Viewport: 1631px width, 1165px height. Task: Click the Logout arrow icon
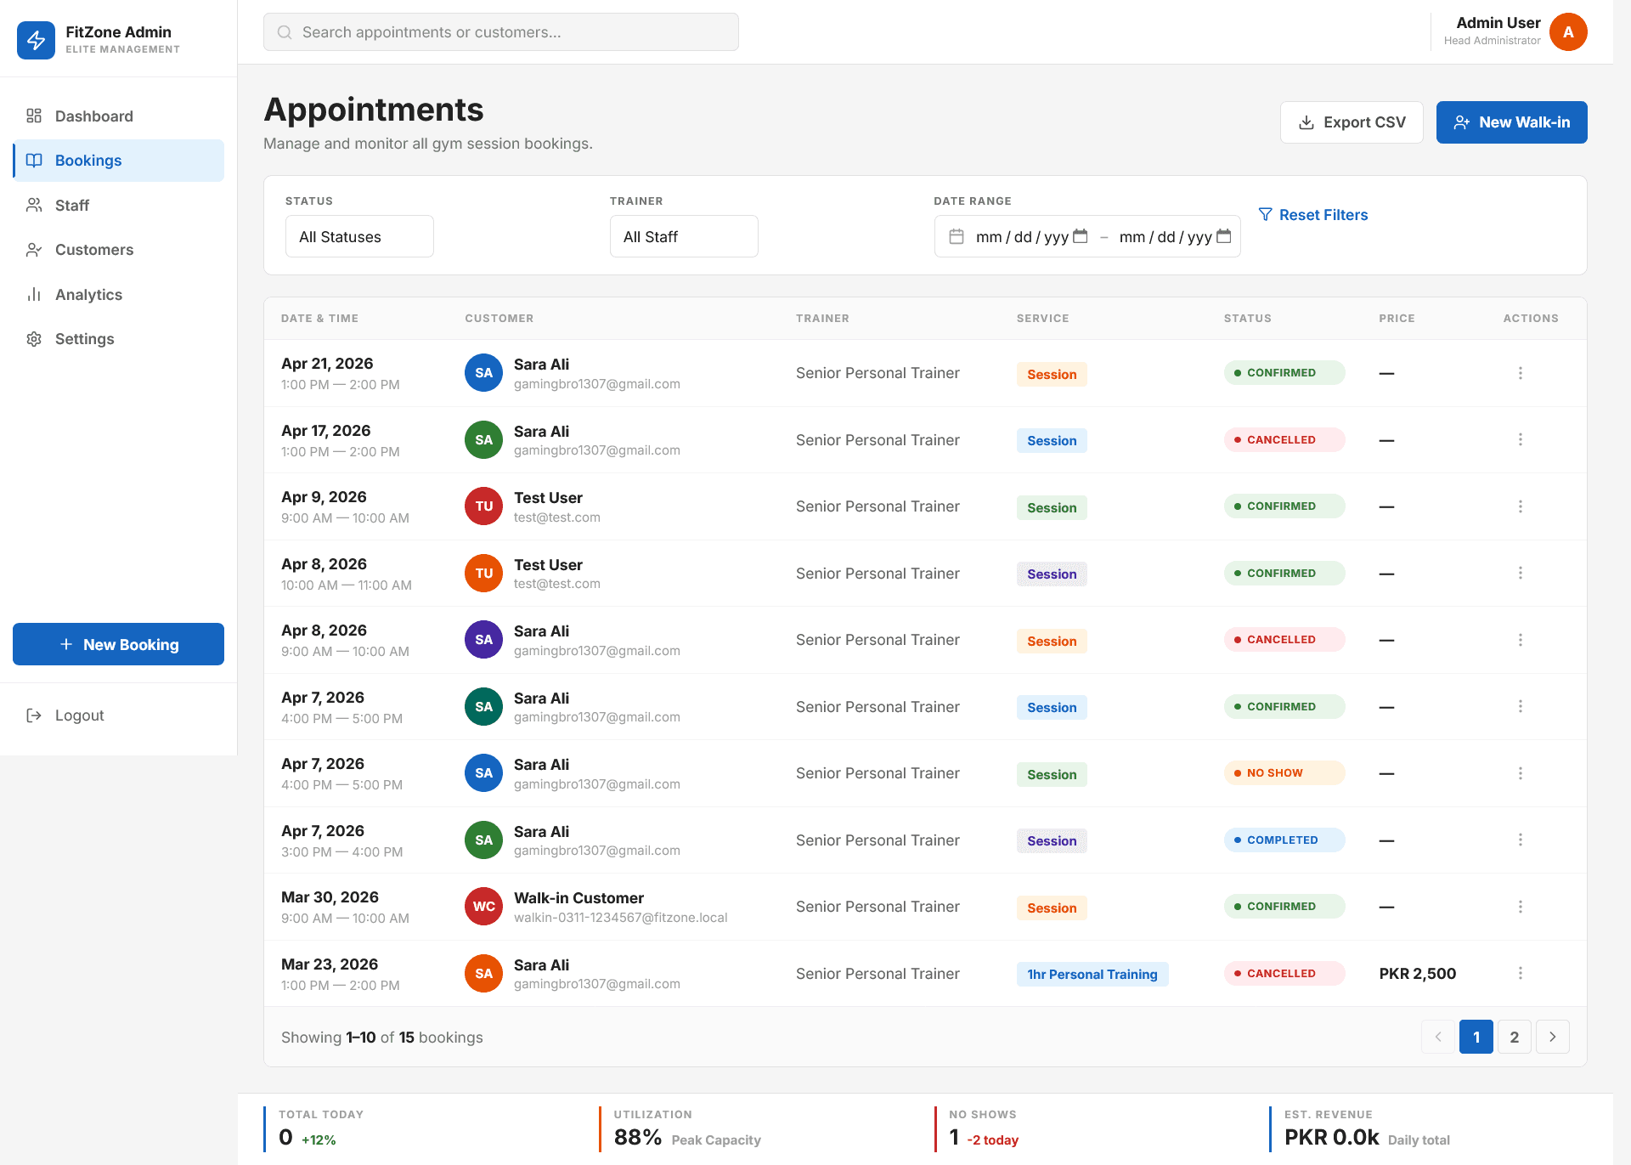click(34, 715)
